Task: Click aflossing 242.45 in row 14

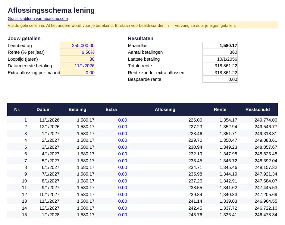Action: (195, 208)
